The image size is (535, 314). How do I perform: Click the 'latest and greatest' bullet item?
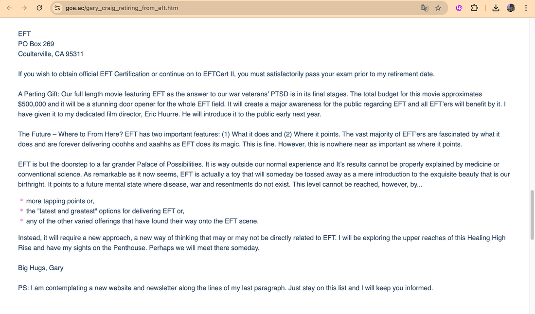pos(105,211)
